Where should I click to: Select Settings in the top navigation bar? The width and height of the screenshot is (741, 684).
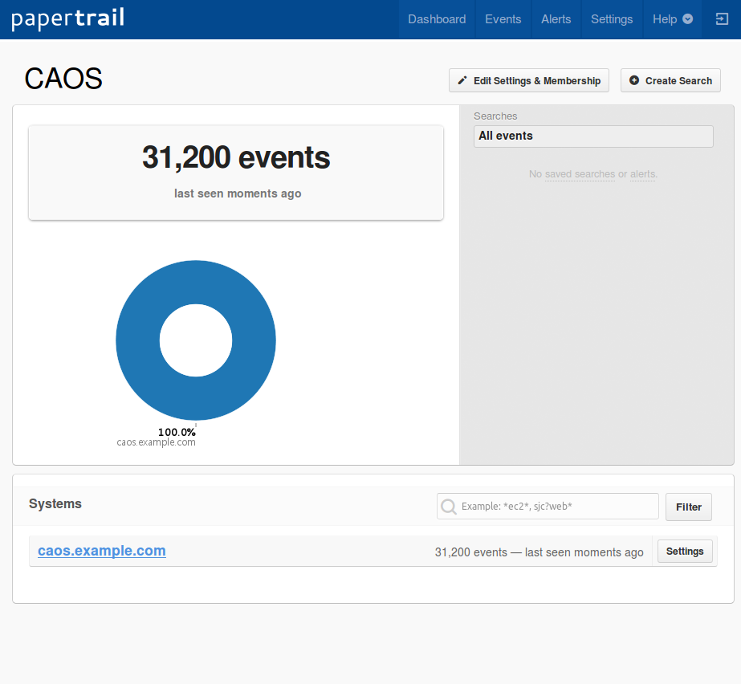pos(612,19)
